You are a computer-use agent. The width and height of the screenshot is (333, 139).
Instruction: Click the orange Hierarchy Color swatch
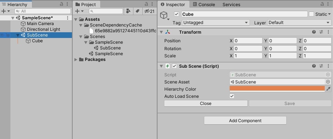pyautogui.click(x=277, y=88)
